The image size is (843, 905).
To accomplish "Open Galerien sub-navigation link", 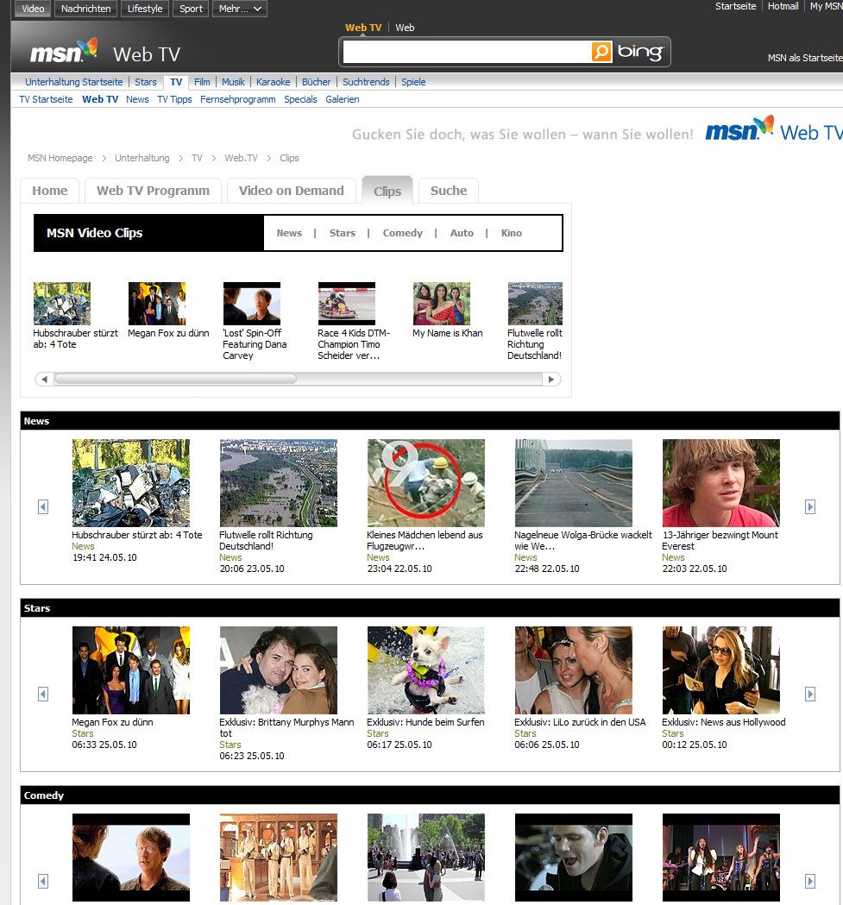I will 343,99.
